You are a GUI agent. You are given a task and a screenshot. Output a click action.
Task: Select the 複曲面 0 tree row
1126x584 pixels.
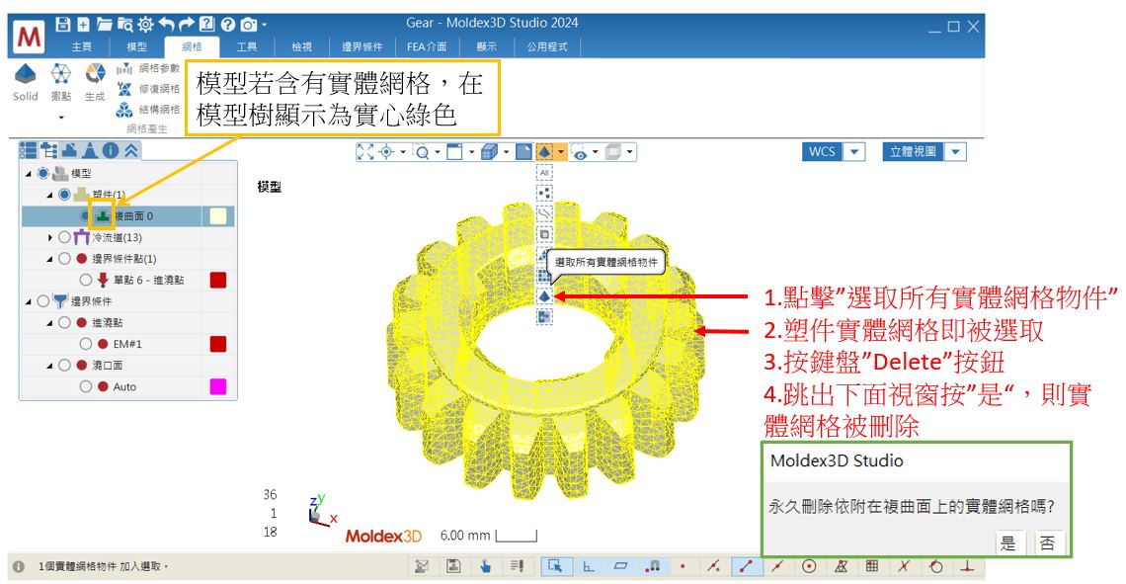coord(128,216)
